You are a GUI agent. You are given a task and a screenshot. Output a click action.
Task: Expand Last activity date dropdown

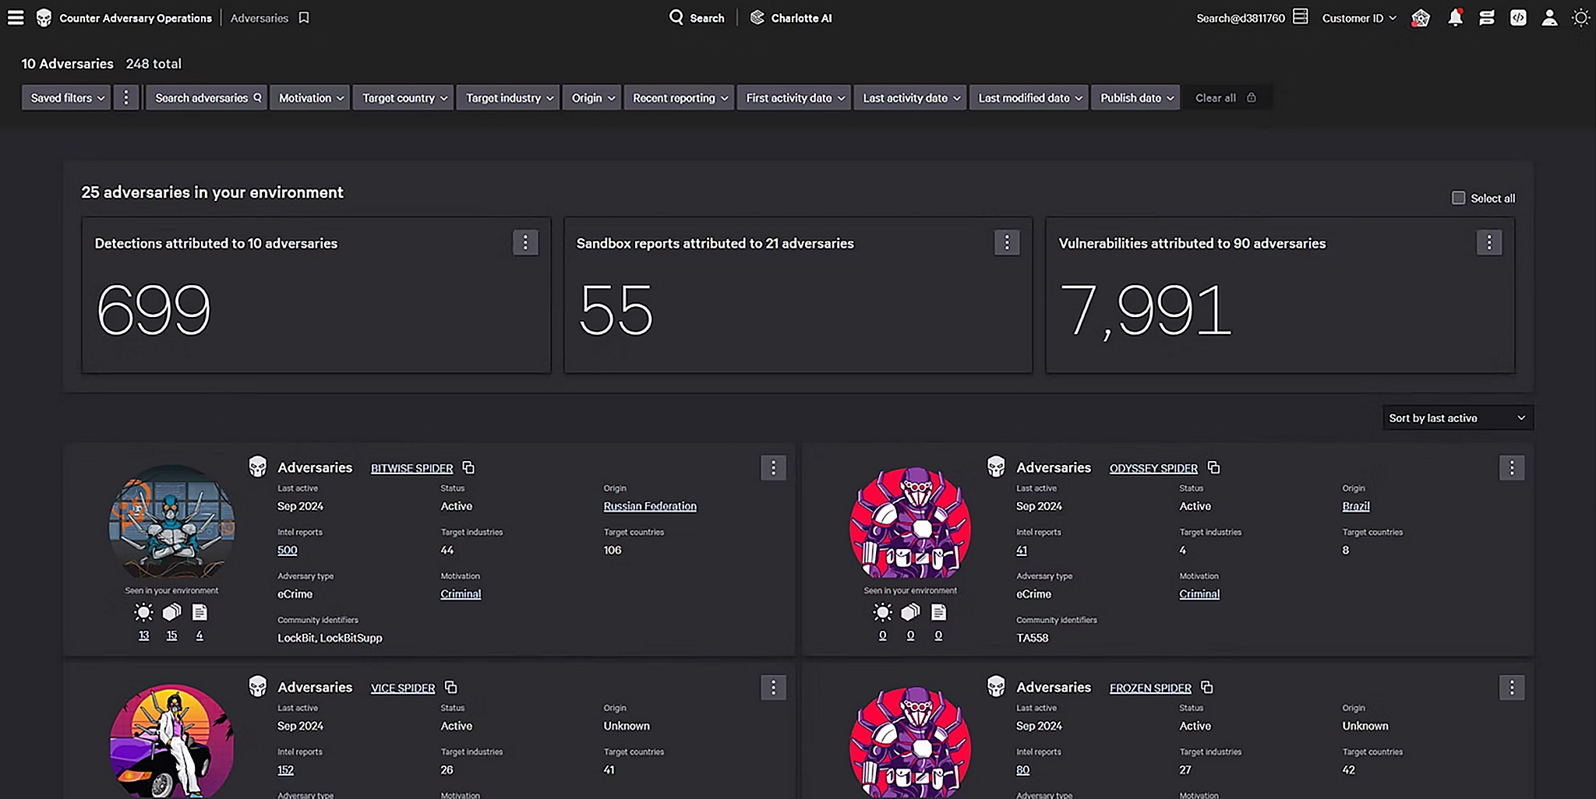coord(910,97)
